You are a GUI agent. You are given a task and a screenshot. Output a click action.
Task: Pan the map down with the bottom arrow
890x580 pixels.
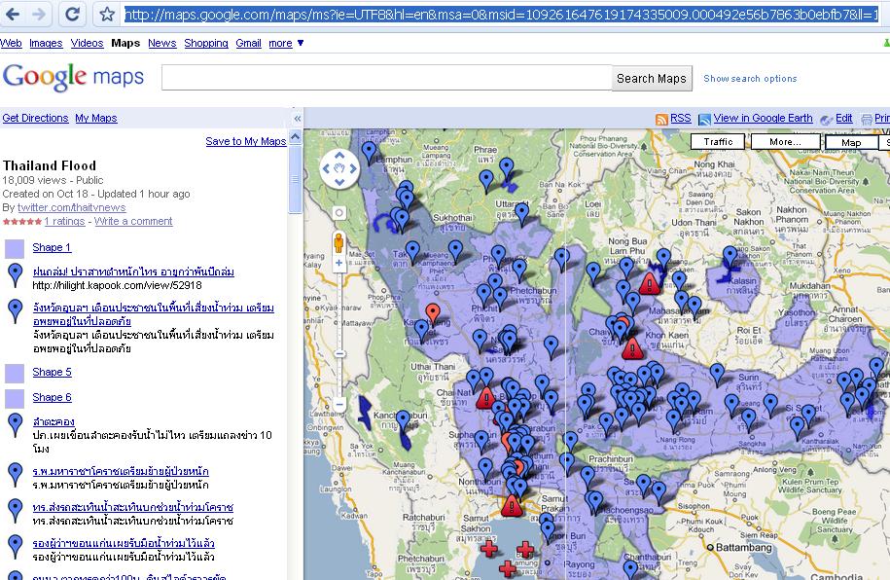click(339, 182)
